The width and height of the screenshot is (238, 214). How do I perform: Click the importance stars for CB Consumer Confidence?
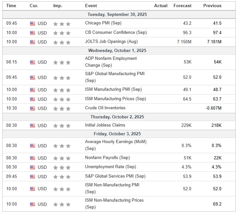(x=62, y=33)
